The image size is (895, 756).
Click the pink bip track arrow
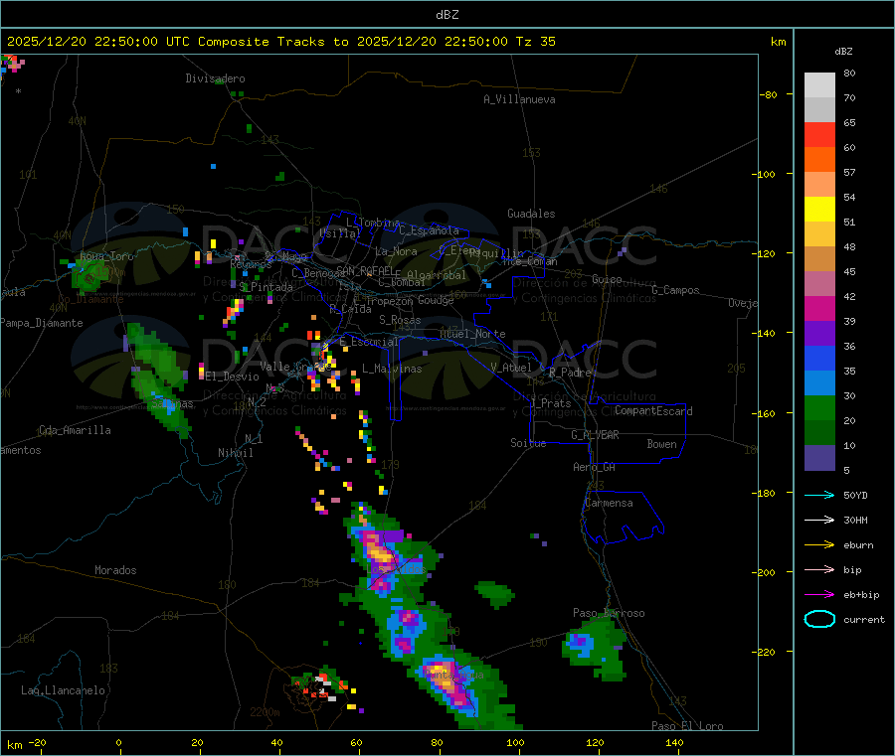[819, 569]
